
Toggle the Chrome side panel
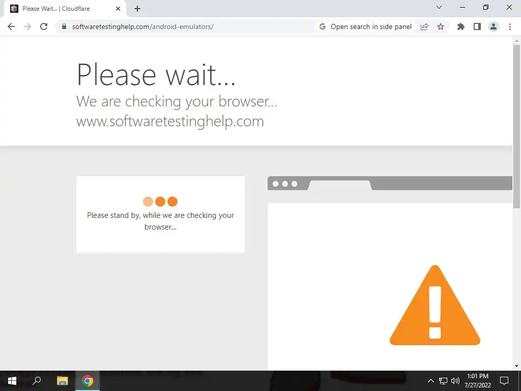pos(477,26)
